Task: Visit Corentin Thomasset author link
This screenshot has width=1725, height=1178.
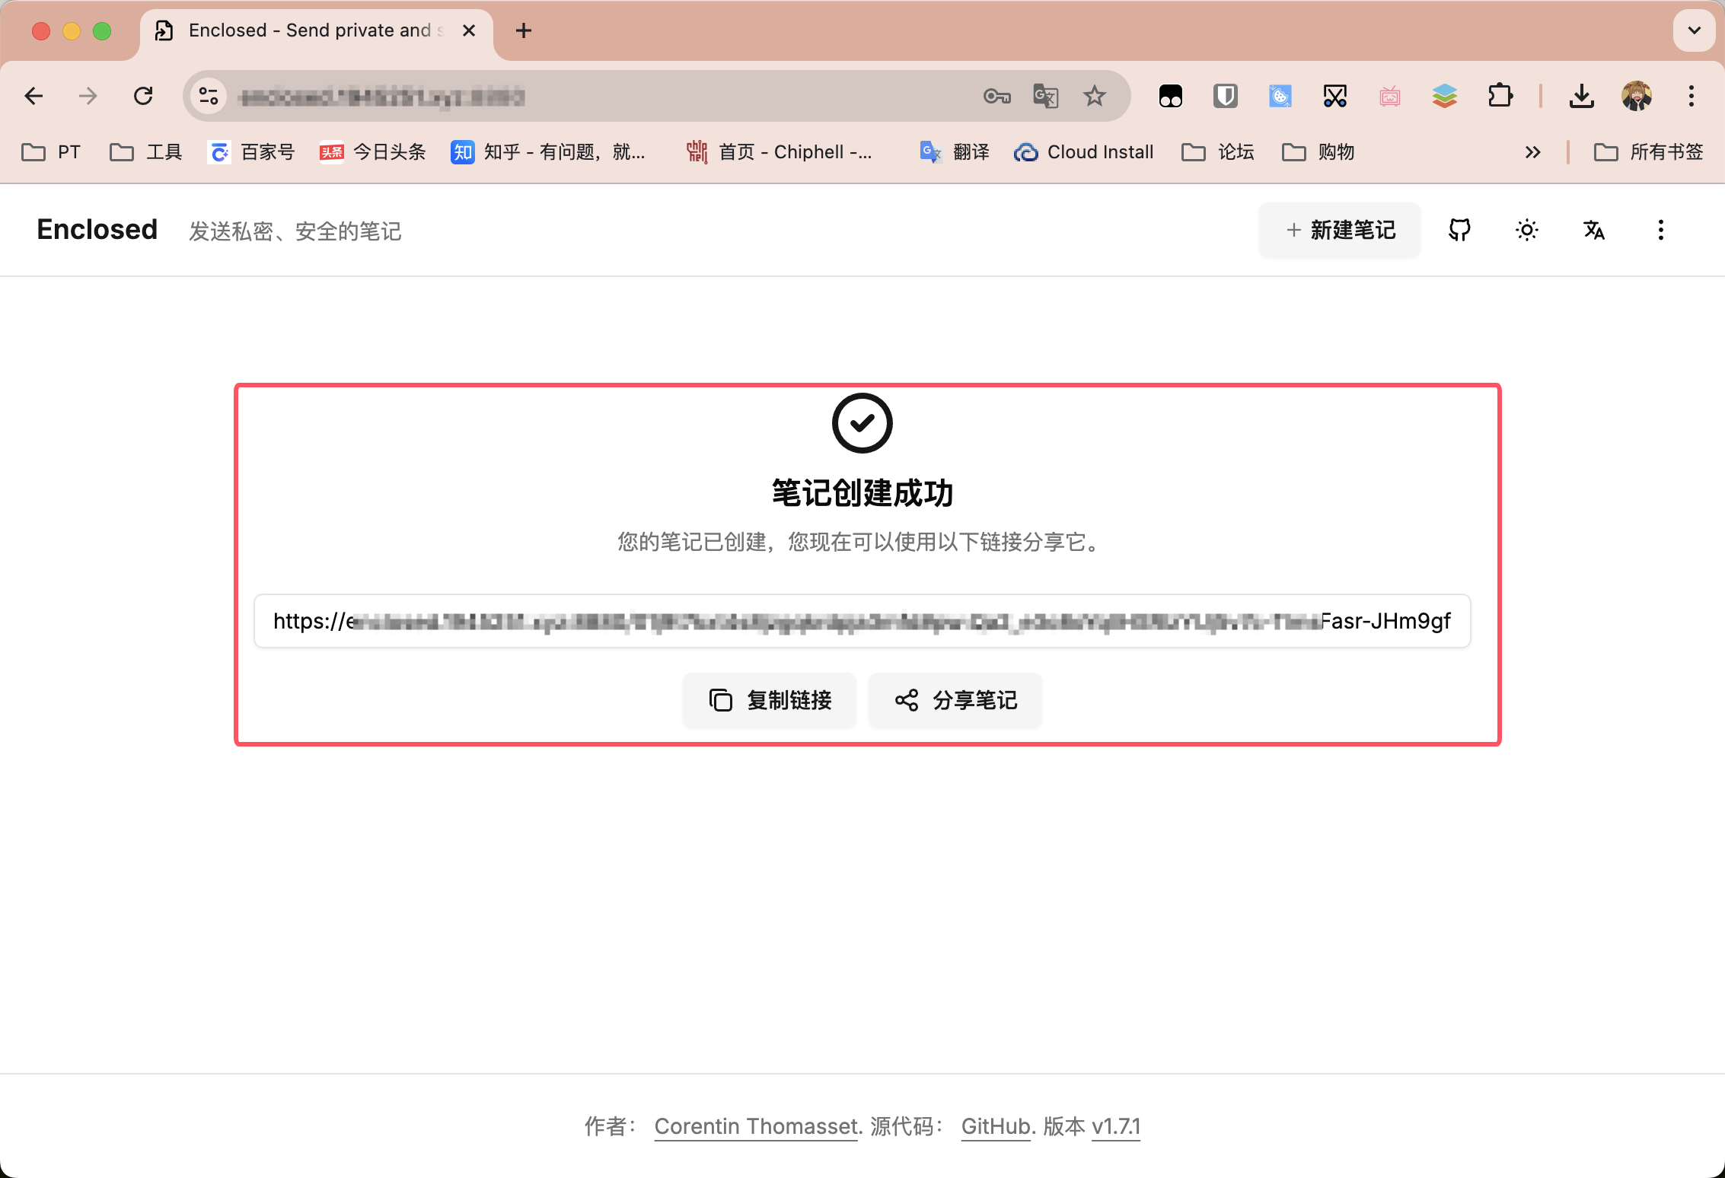Action: 757,1126
